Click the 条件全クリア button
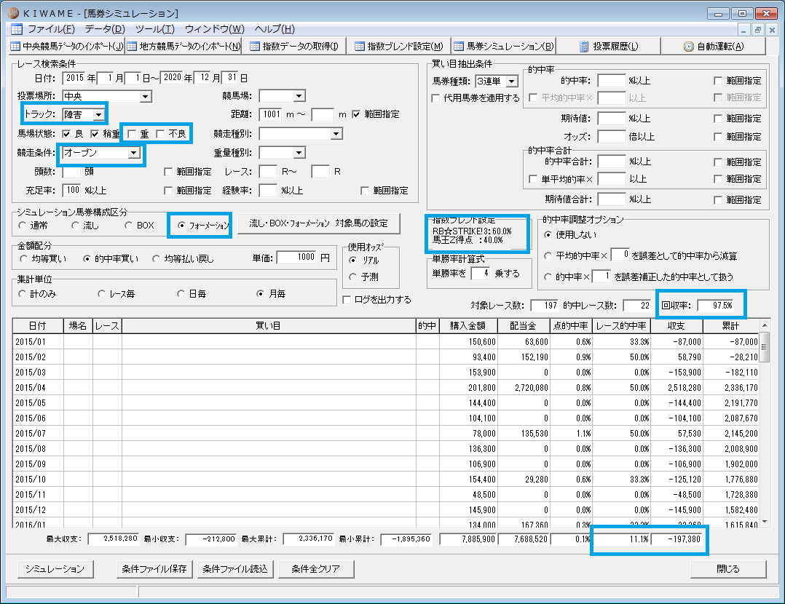The height and width of the screenshot is (604, 785). (x=316, y=568)
